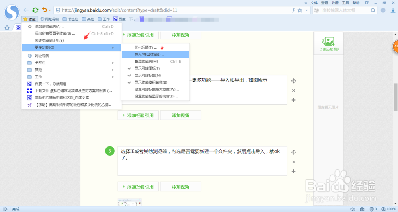This screenshot has width=398, height=212.
Task: Expand the 更多功能(O) submenu
Action: pos(72,47)
